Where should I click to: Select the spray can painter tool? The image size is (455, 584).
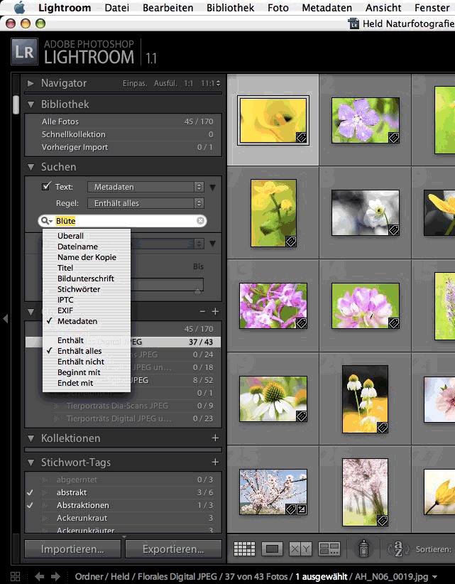(363, 548)
